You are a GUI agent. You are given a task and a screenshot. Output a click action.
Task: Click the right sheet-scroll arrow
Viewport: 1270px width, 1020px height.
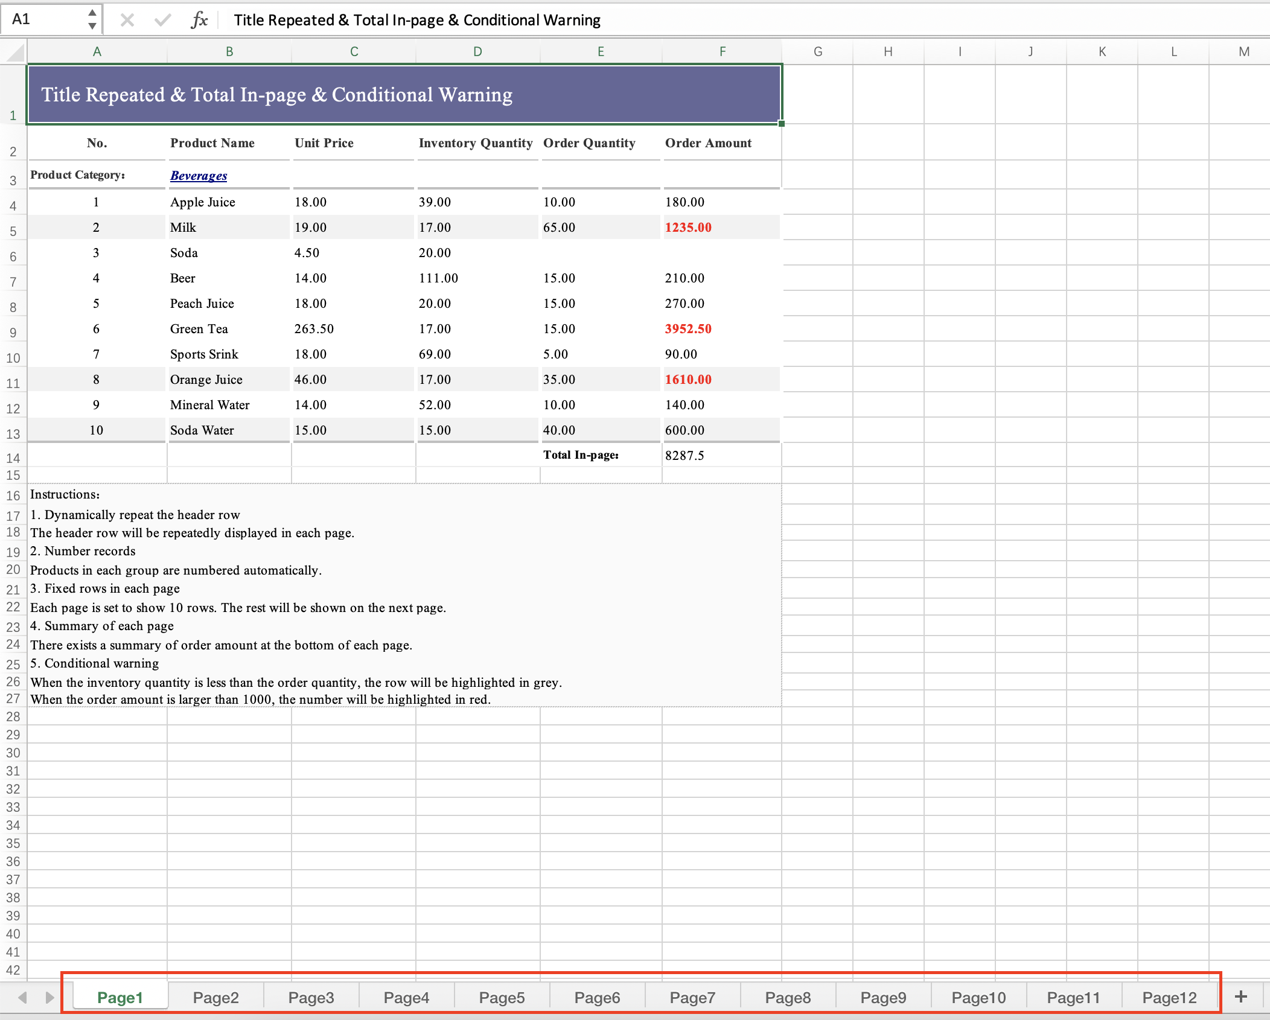tap(49, 997)
